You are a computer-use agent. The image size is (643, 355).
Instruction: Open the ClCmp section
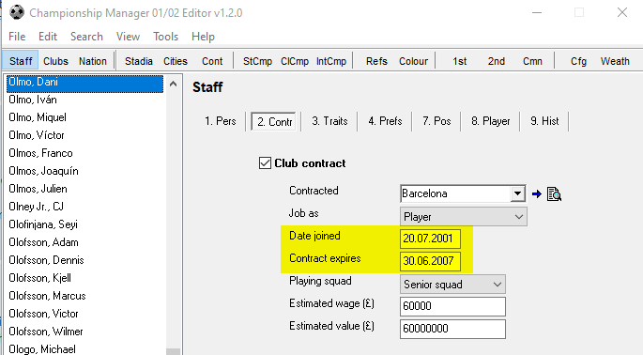click(295, 61)
